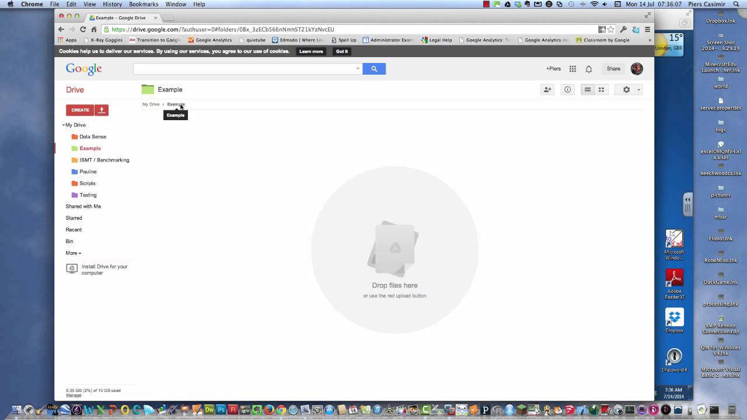This screenshot has width=747, height=420.
Task: Open 1Password 4 desktop icon
Action: (674, 359)
